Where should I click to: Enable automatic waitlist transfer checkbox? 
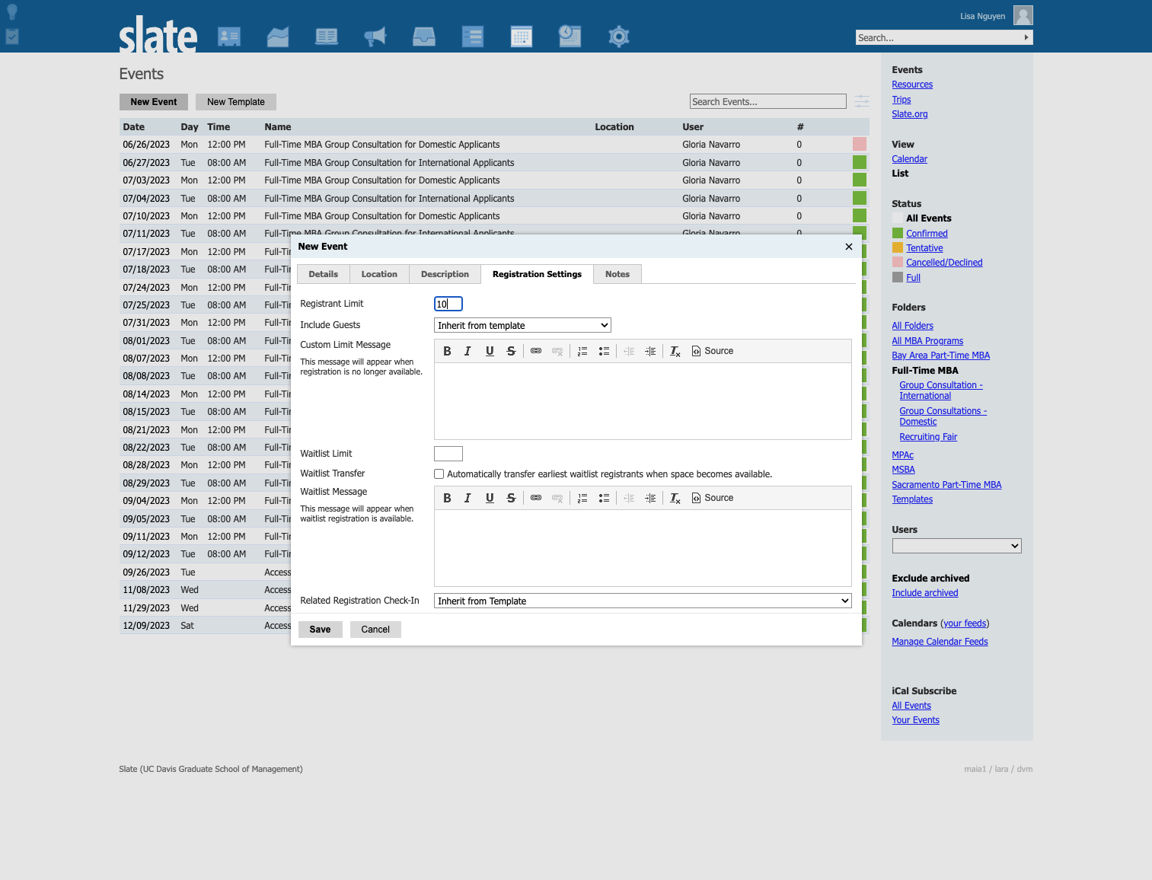(x=439, y=474)
